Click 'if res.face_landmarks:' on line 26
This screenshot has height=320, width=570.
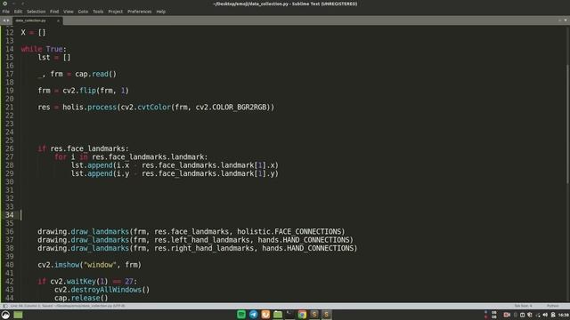(83, 148)
